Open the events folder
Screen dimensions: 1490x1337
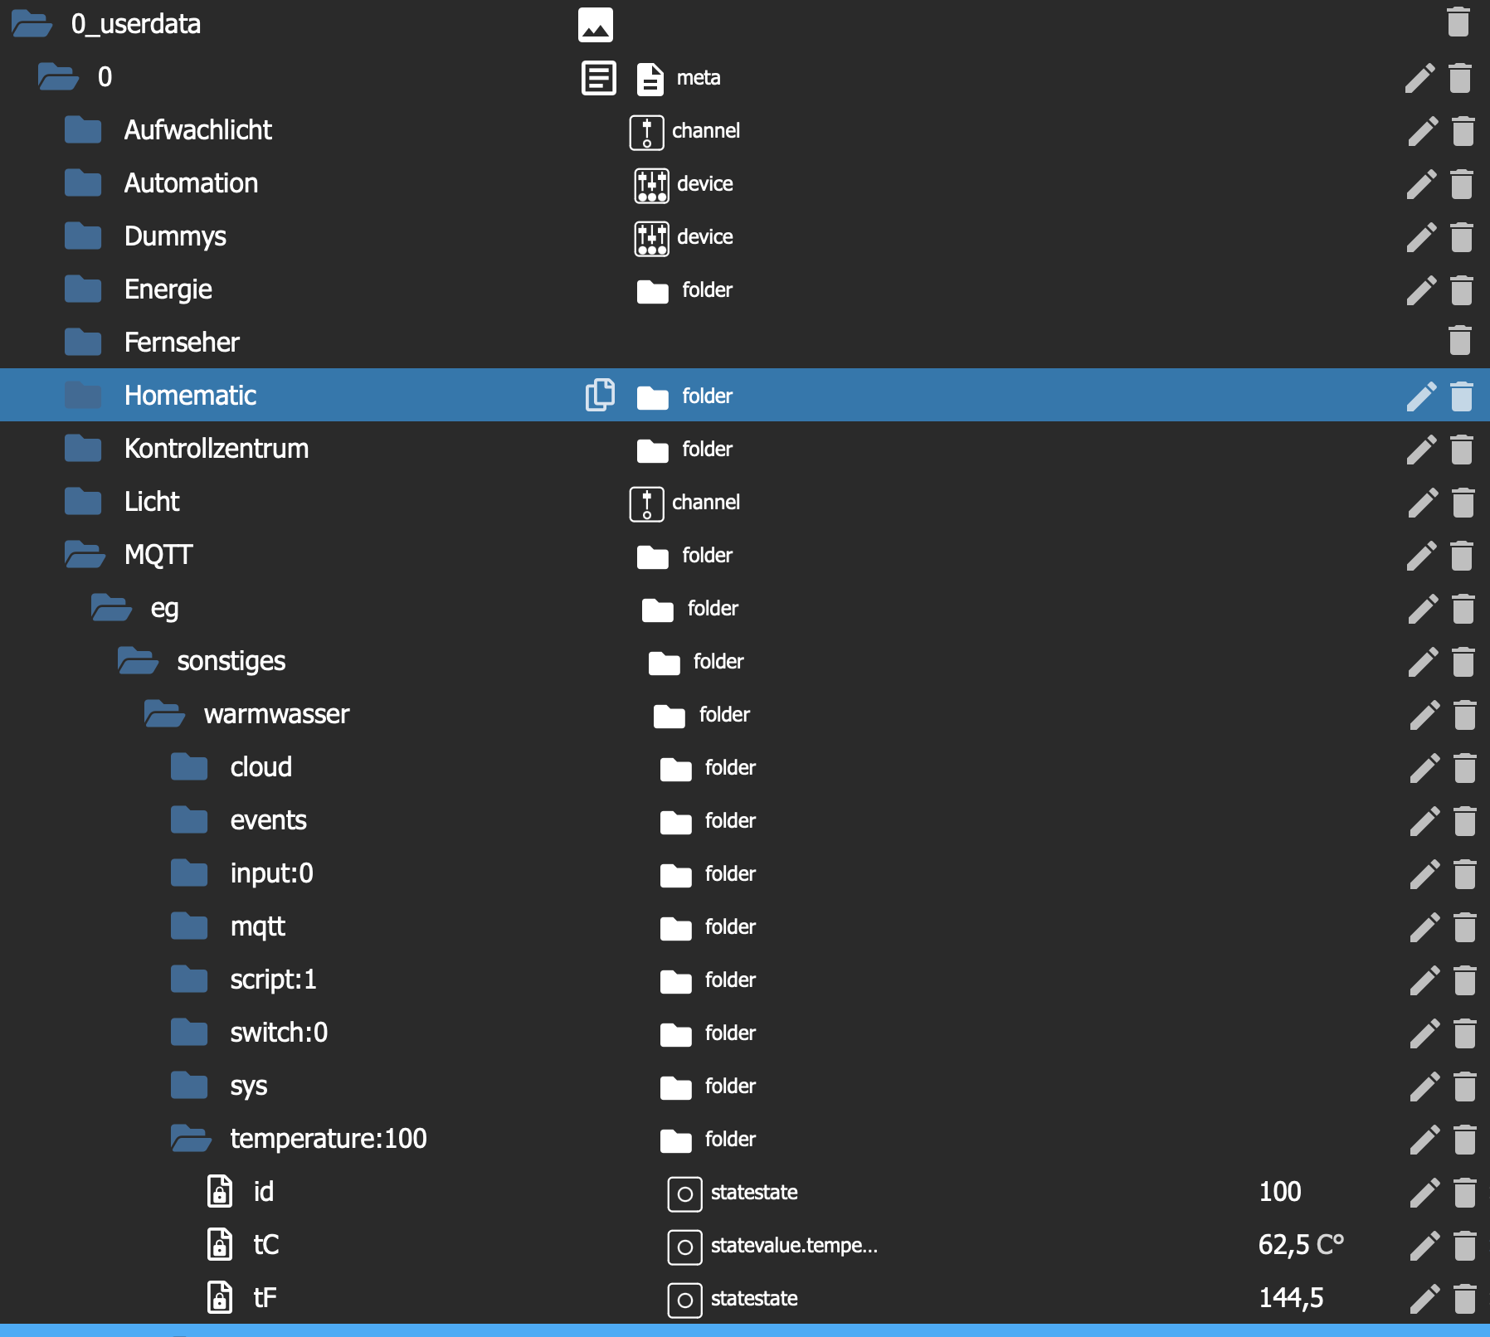pyautogui.click(x=189, y=820)
